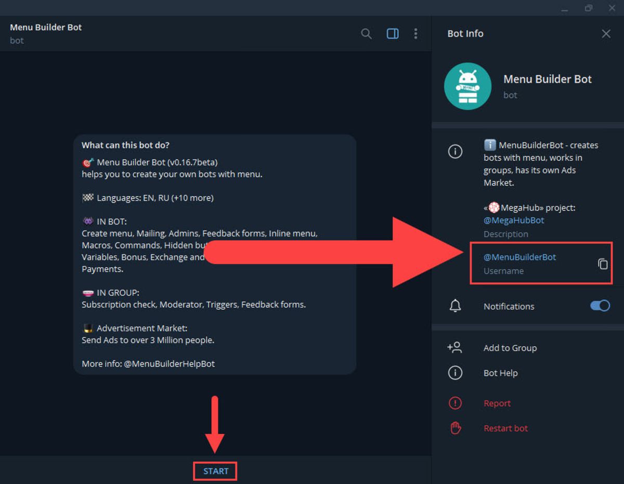
Task: Open the Menu Builder Bot profile picture
Action: (467, 86)
